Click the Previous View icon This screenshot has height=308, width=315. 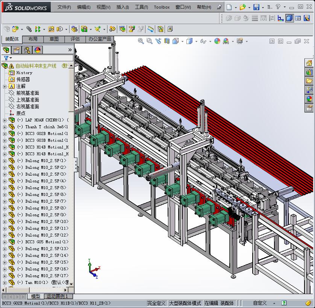(158, 41)
